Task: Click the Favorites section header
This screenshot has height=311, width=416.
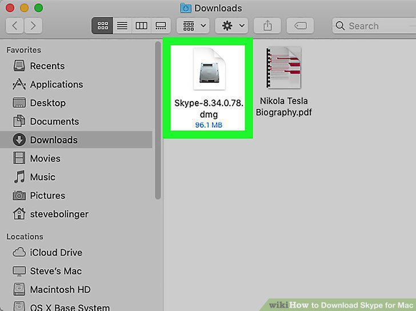Action: [x=23, y=50]
